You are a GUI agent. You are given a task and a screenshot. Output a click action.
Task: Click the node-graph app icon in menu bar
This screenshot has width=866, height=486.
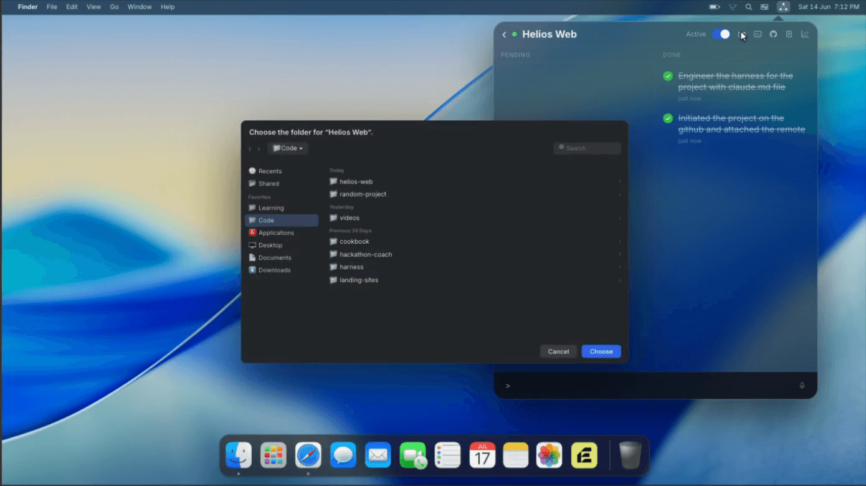click(x=783, y=7)
